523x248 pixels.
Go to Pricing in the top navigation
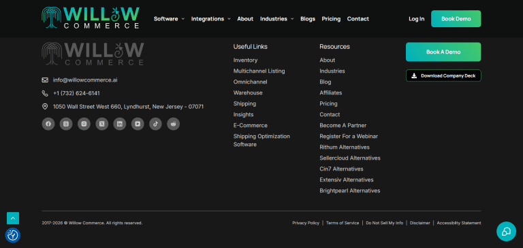pyautogui.click(x=331, y=19)
